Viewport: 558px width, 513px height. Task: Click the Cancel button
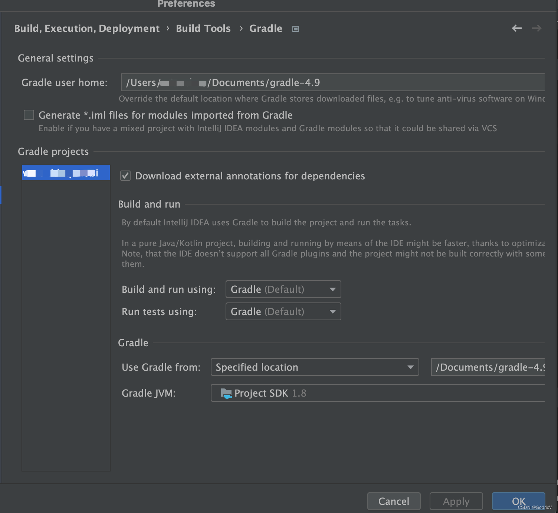(x=394, y=501)
